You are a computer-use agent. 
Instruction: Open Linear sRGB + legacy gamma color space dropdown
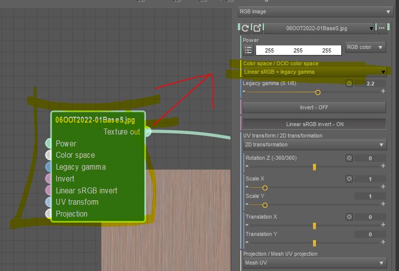(314, 72)
